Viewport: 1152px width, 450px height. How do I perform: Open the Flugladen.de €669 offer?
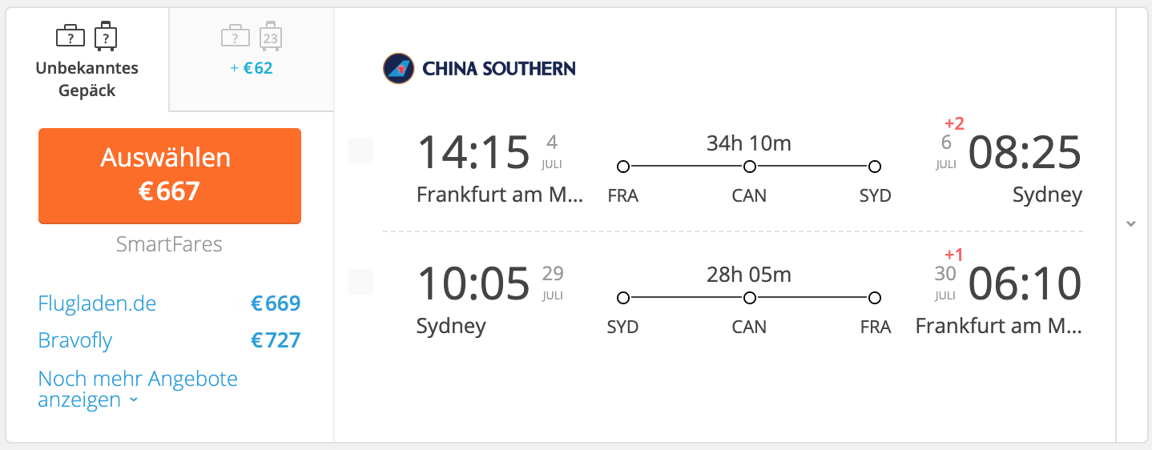tap(169, 303)
